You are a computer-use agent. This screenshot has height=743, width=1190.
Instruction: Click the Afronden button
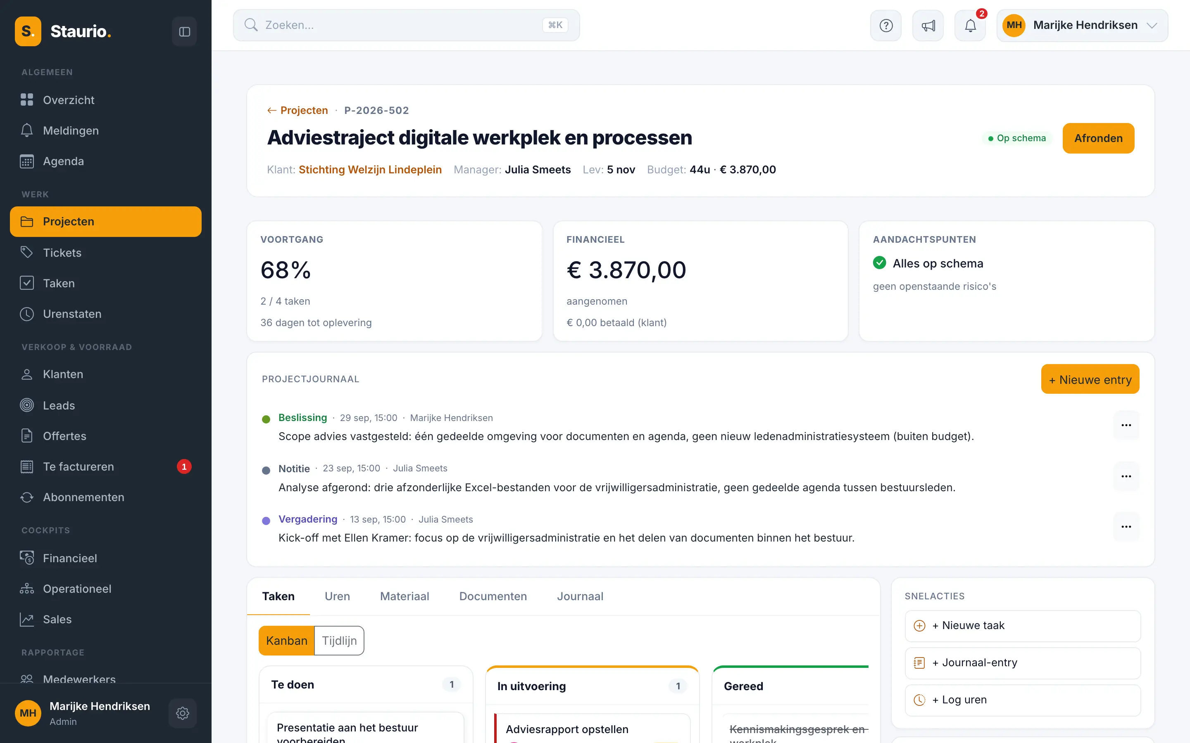click(1099, 139)
